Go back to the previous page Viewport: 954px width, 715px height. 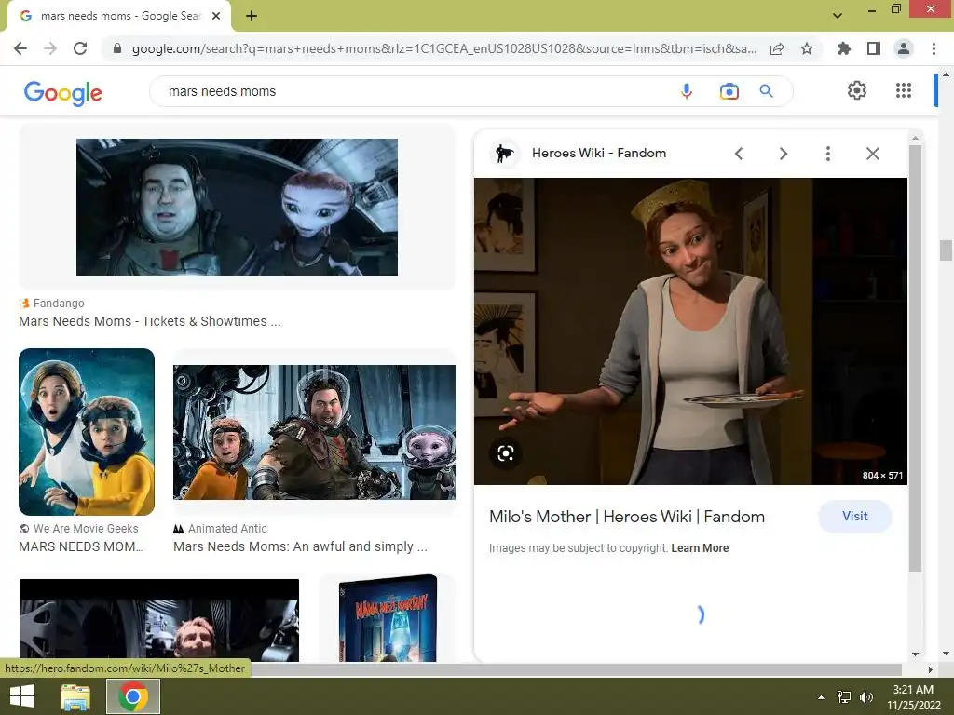click(x=20, y=48)
